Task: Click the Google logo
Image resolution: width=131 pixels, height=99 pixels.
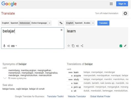Action: 9,4
